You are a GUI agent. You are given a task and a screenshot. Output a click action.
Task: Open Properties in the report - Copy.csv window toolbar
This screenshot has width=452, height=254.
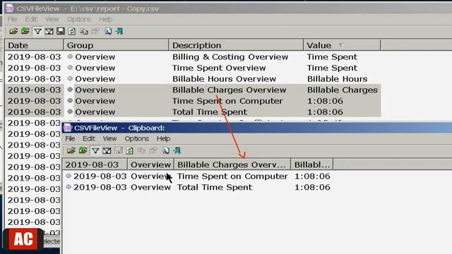pyautogui.click(x=95, y=31)
